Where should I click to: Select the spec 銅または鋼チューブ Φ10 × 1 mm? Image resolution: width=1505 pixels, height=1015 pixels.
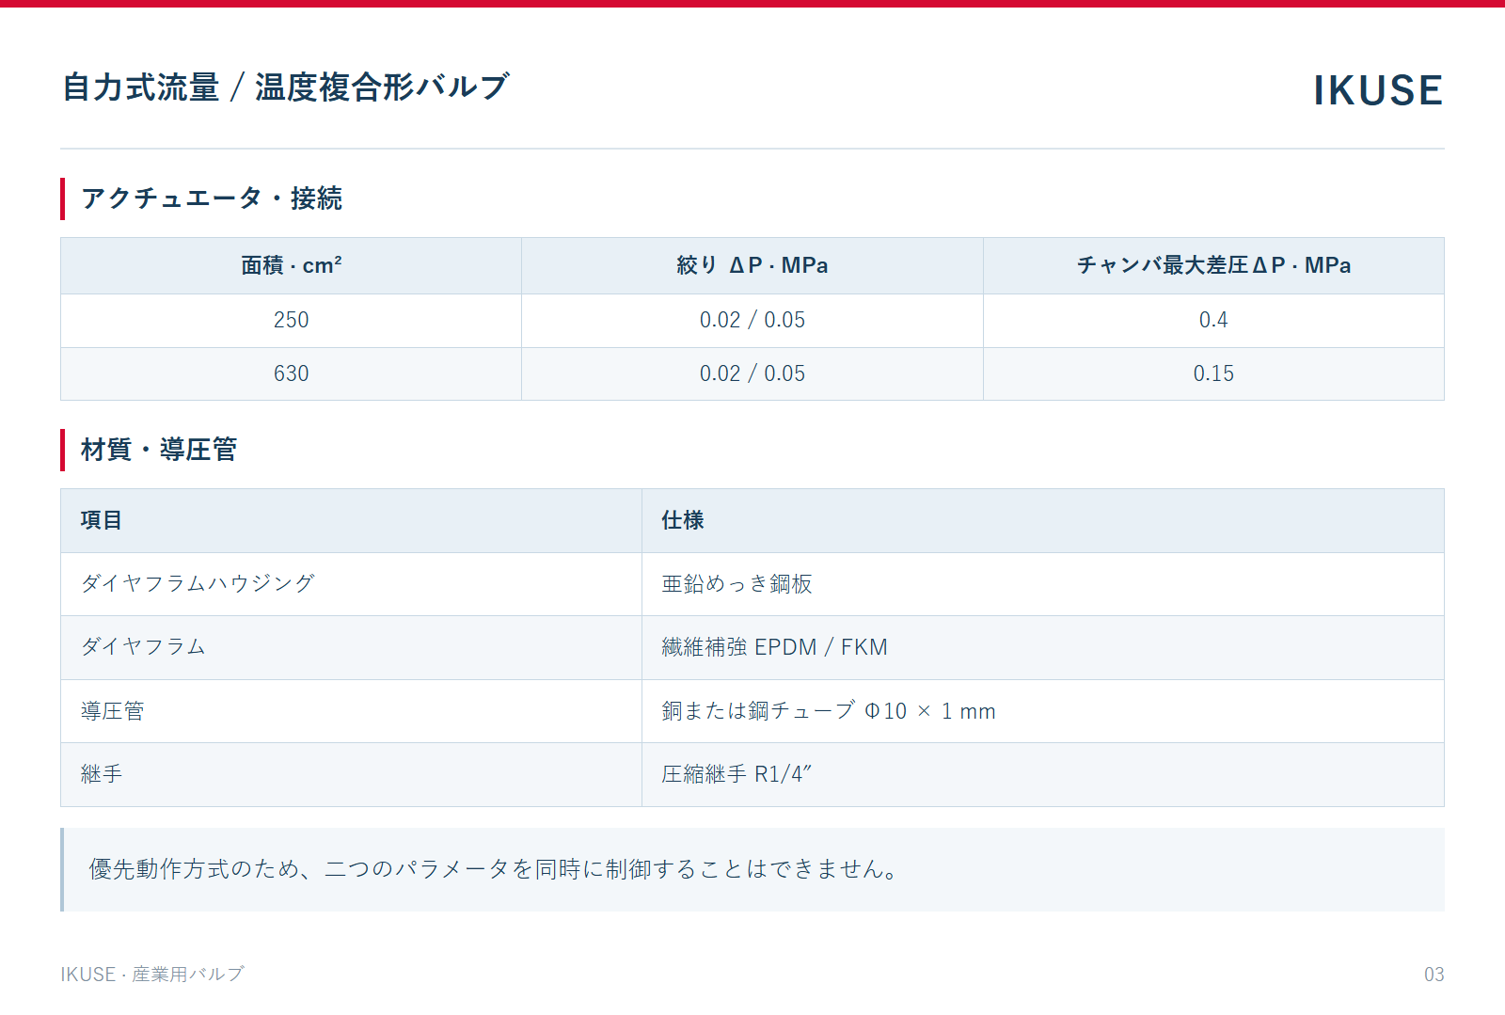(828, 711)
